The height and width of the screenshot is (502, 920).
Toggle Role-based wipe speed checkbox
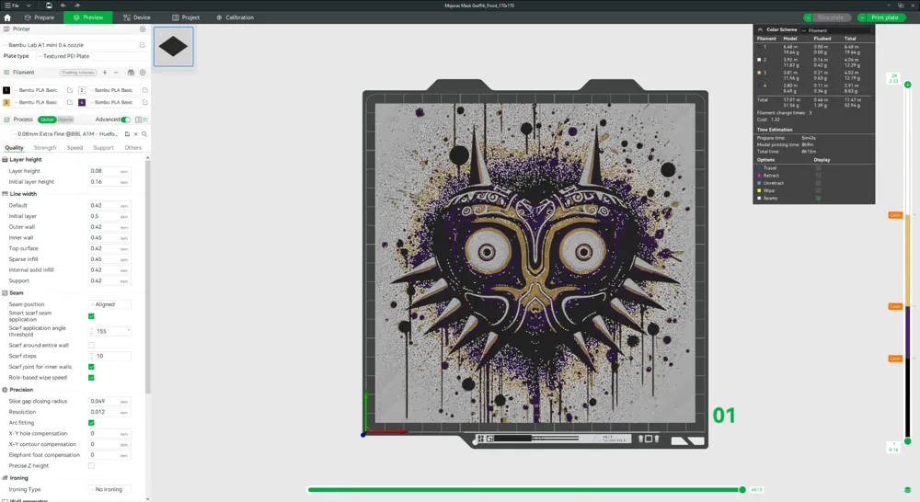[x=91, y=378]
